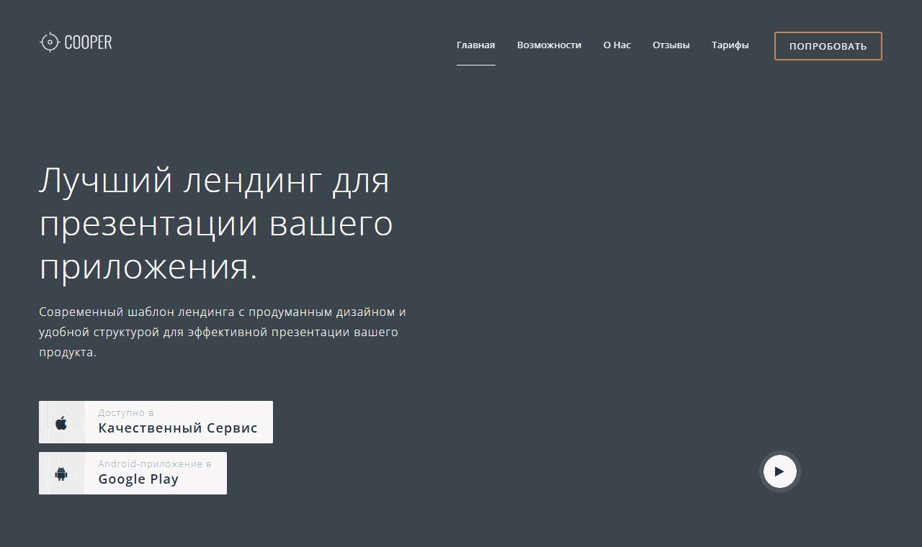The width and height of the screenshot is (922, 547).
Task: Select the Качественный Сервис download button
Action: 156,422
